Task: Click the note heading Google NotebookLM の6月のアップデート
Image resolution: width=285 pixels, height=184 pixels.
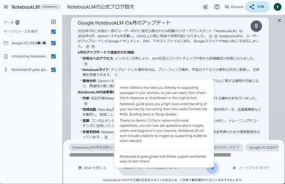Action: click(124, 23)
